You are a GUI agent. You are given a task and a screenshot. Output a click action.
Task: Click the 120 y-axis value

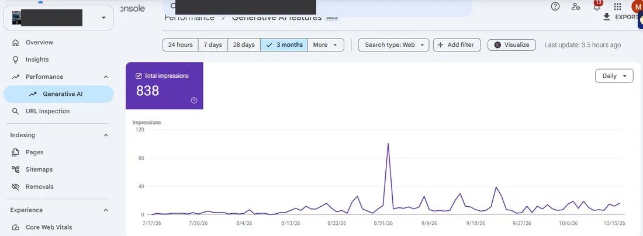(x=140, y=130)
